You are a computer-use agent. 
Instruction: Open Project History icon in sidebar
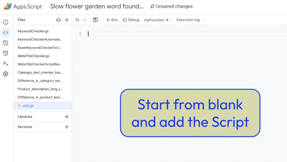tap(6, 43)
